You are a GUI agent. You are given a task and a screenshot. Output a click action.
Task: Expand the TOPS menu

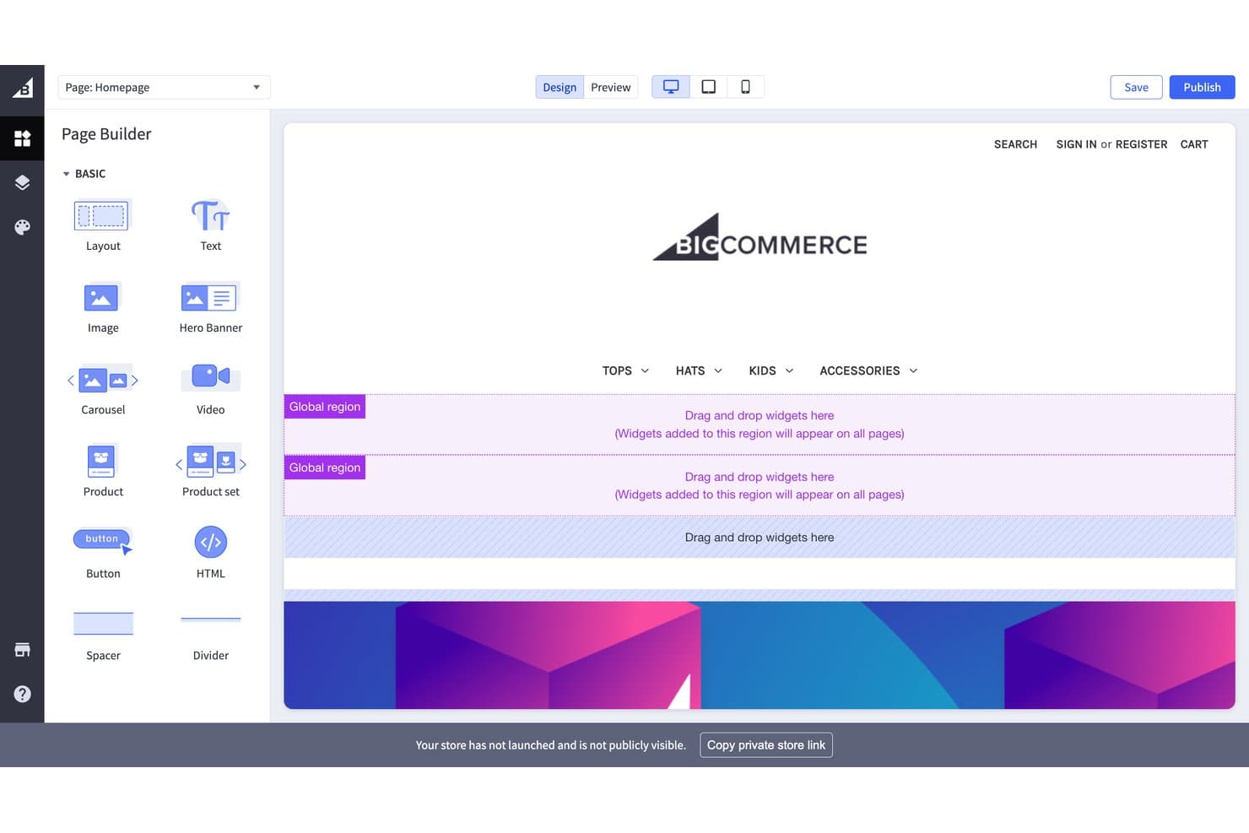[625, 371]
